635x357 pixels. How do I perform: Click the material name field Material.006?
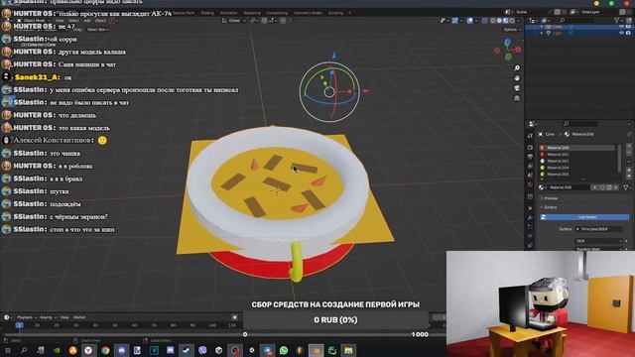570,187
